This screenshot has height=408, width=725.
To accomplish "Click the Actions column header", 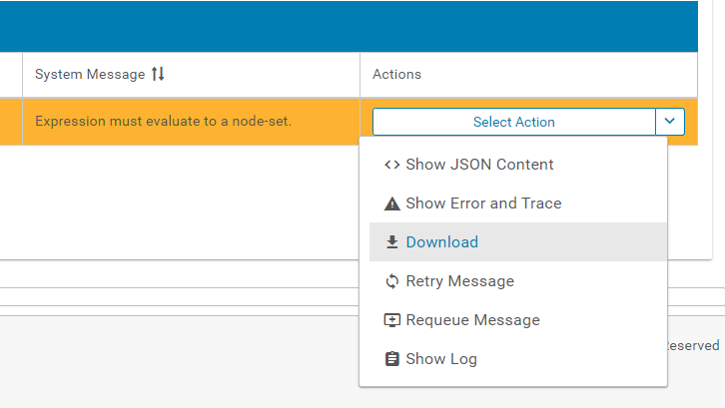I will pyautogui.click(x=528, y=75).
